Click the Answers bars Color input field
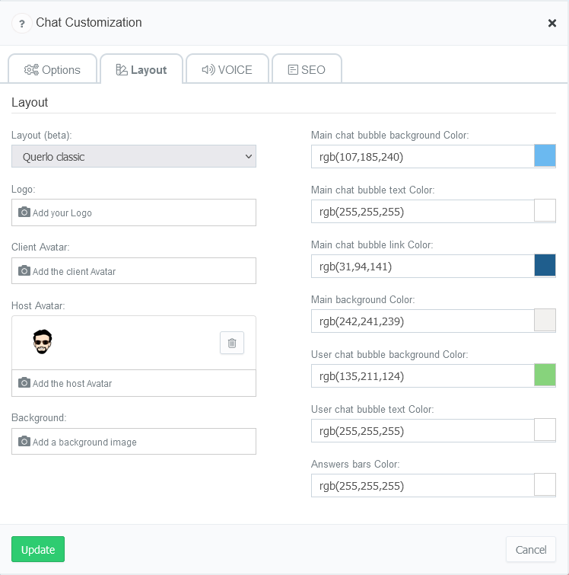Image resolution: width=569 pixels, height=575 pixels. [x=422, y=486]
